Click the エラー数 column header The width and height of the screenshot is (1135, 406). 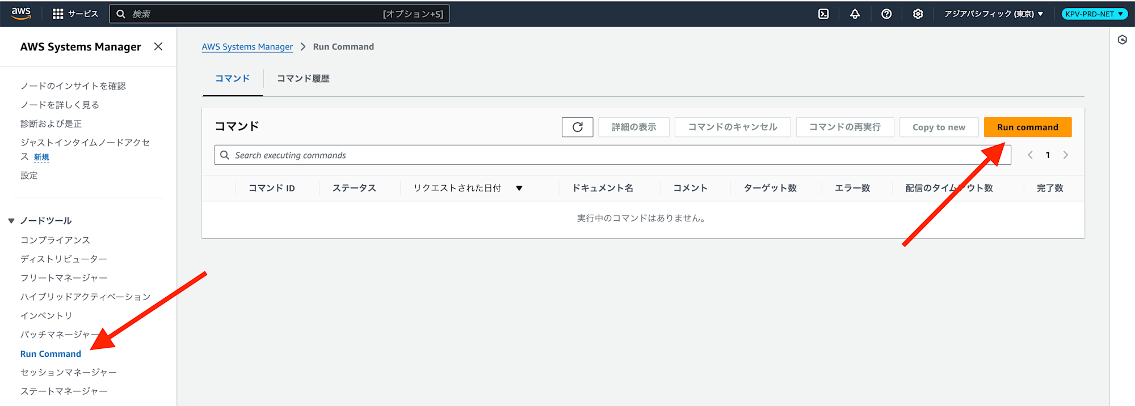(852, 188)
